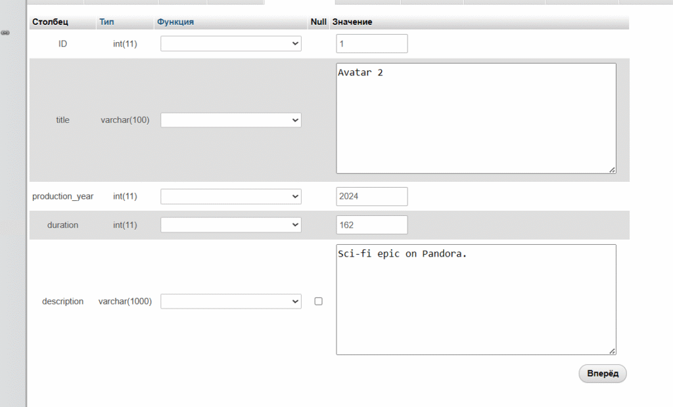The width and height of the screenshot is (673, 407).
Task: Open the function dropdown for production_year row
Action: tap(231, 196)
